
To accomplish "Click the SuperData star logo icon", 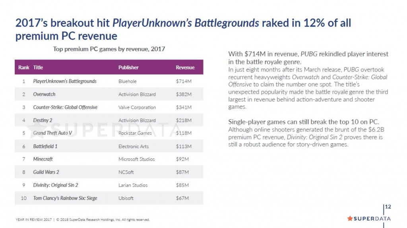I will pos(350,218).
